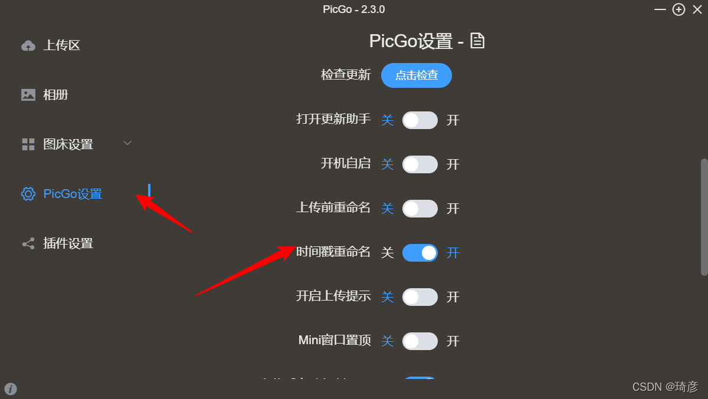Click the gear icon beside PicGo设置
The image size is (708, 399).
[x=28, y=194]
